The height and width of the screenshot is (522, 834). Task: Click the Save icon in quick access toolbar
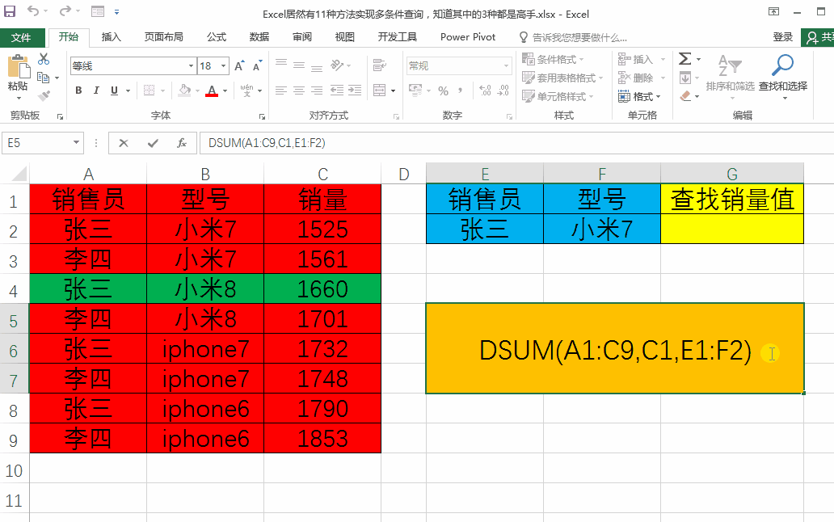pyautogui.click(x=10, y=11)
